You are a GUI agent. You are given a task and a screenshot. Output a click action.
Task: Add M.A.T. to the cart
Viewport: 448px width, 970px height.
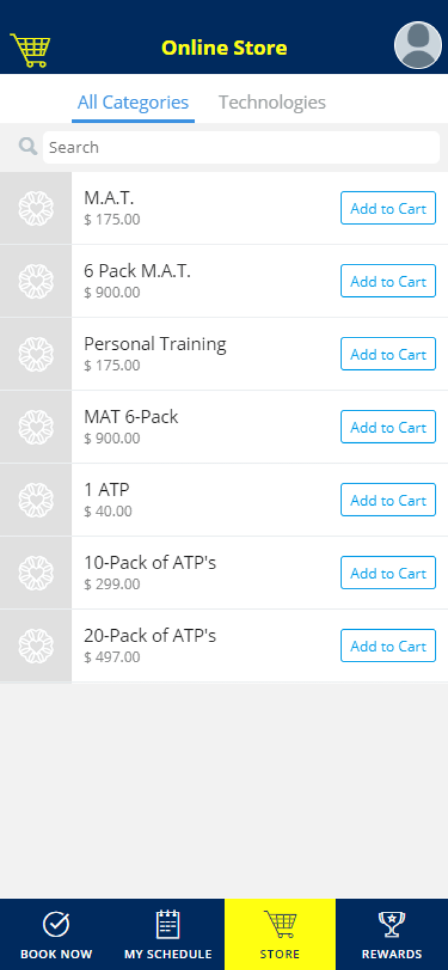[388, 208]
